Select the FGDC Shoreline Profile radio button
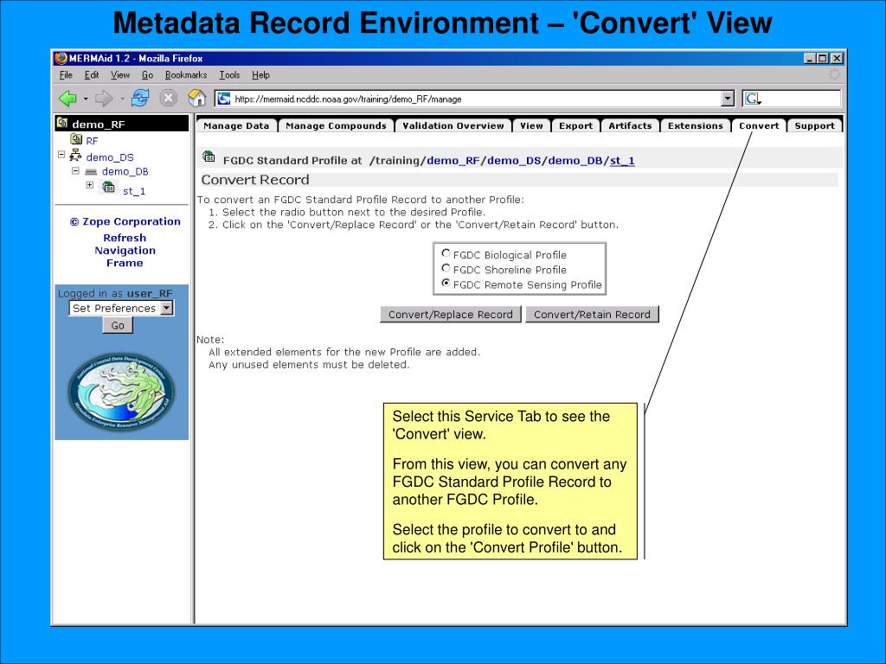Viewport: 886px width, 664px height. click(x=446, y=268)
